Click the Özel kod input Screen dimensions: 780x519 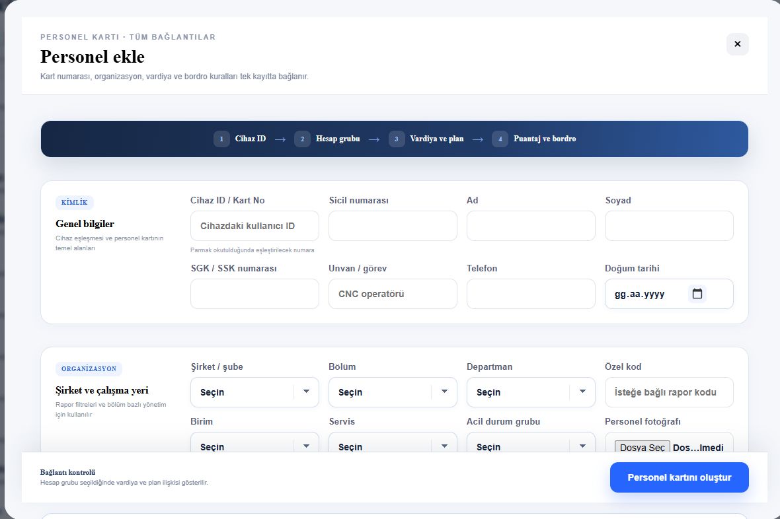point(669,392)
